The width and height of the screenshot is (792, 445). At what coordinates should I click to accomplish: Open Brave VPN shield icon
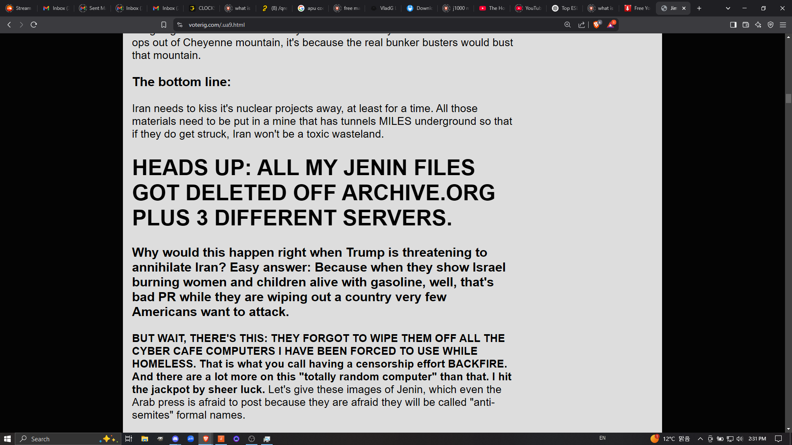pos(771,25)
